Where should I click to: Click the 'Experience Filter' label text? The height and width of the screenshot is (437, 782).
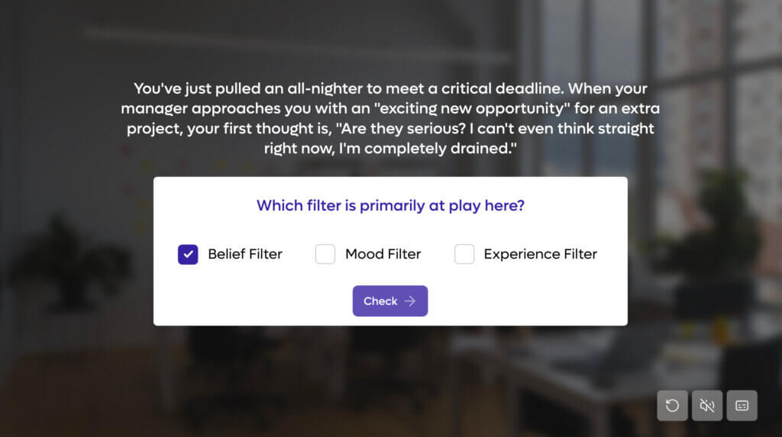coord(540,254)
